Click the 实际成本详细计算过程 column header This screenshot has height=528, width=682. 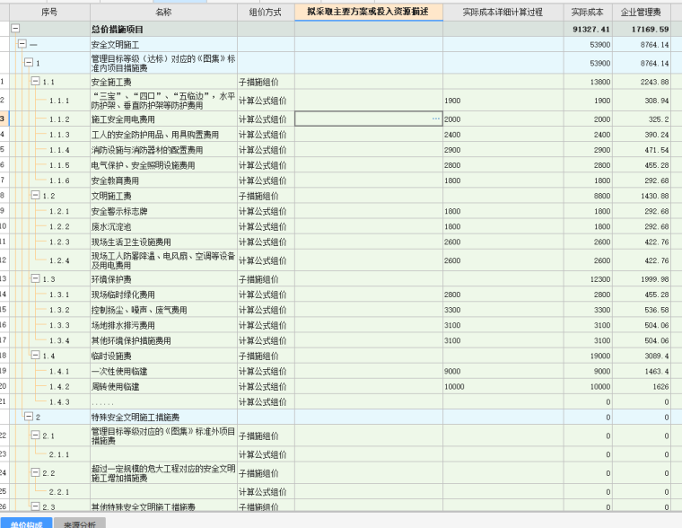pyautogui.click(x=503, y=13)
